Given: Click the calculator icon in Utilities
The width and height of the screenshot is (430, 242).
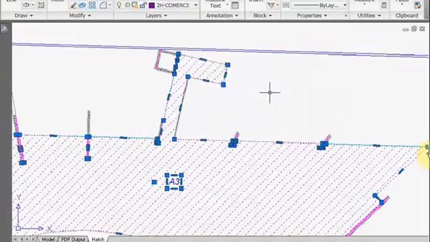Looking at the screenshot, I should tap(384, 5).
